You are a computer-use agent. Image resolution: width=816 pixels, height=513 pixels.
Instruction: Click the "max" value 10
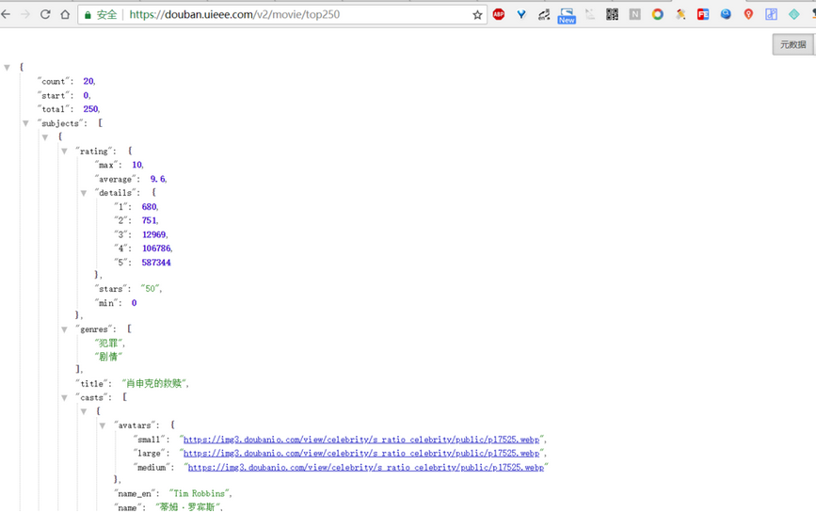136,165
